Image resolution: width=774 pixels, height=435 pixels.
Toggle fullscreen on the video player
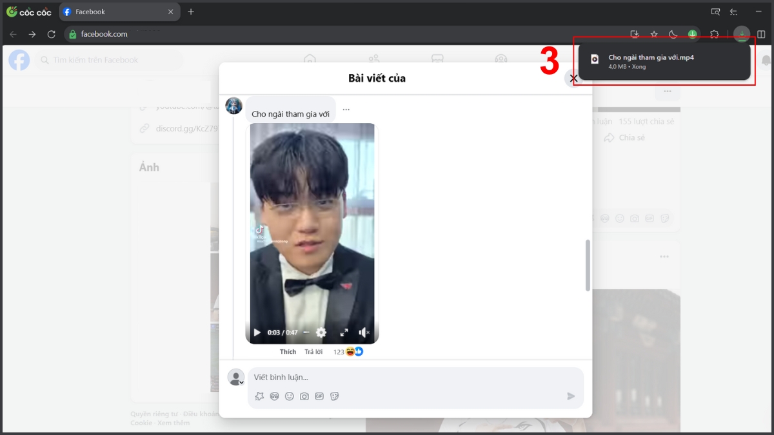(345, 332)
